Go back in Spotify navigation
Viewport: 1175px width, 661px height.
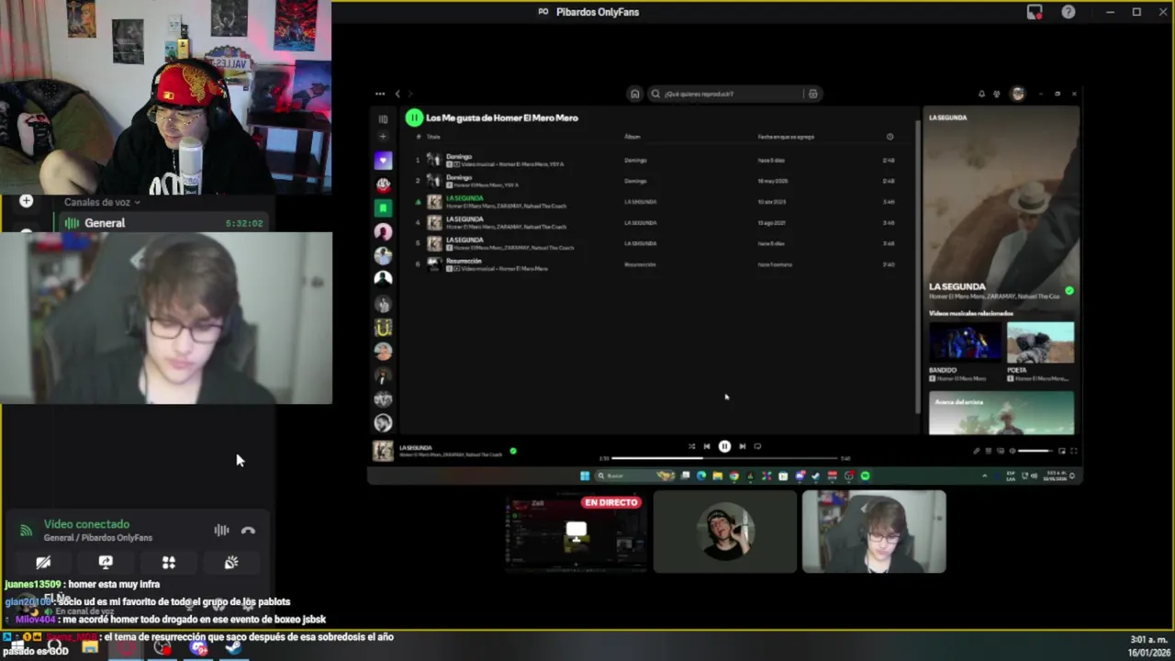397,94
